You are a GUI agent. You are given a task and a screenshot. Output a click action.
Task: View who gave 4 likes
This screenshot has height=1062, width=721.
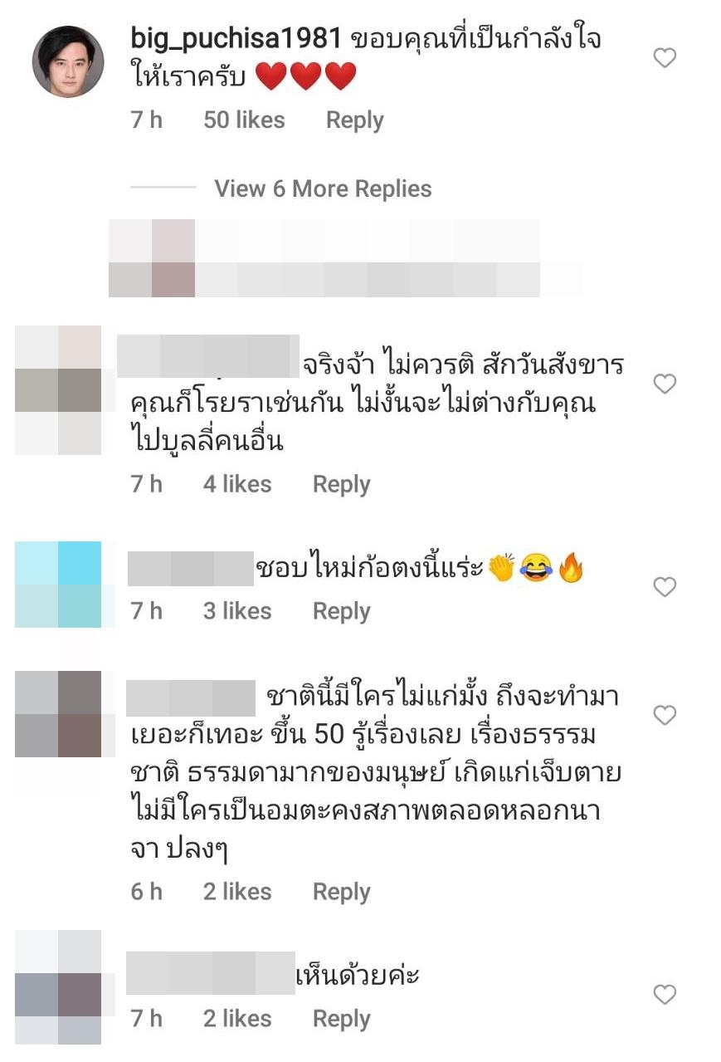pos(237,484)
